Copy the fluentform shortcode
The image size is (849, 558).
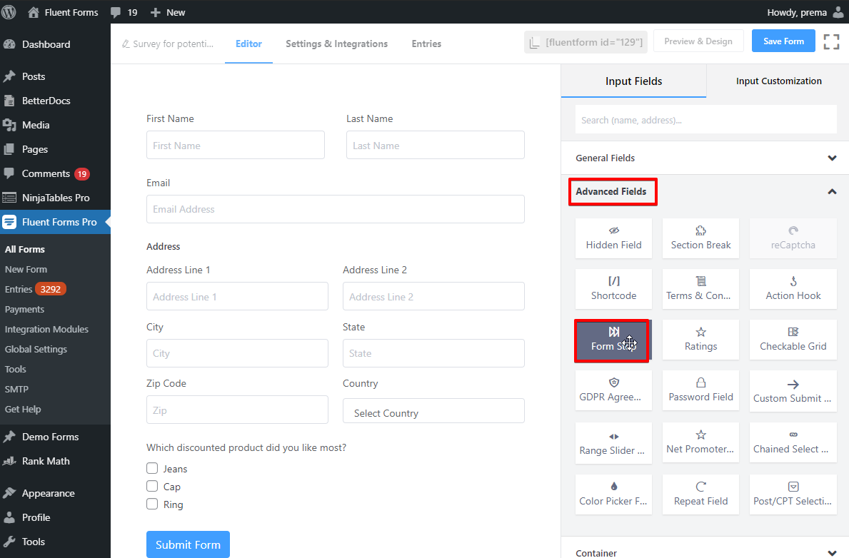(586, 41)
